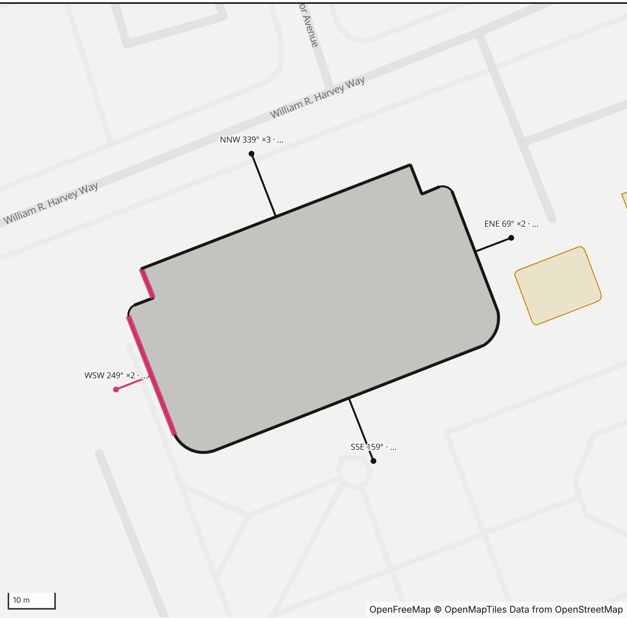Viewport: 627px width, 618px height.
Task: Select the long pink highlighted WSW wall segment
Action: click(152, 376)
